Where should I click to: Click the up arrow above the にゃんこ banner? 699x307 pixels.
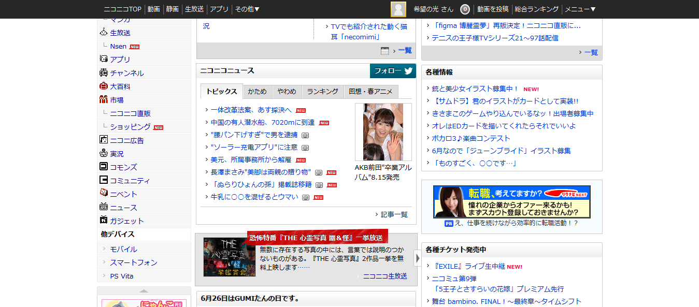point(144,291)
